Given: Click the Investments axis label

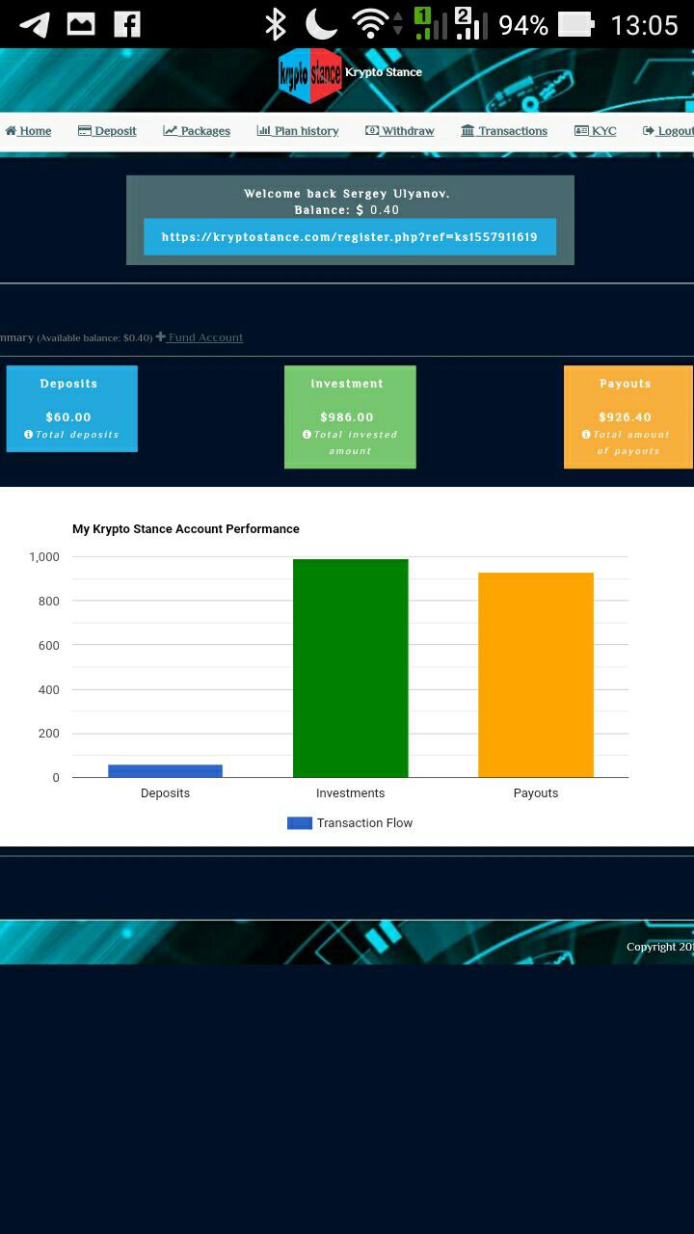Looking at the screenshot, I should (351, 793).
